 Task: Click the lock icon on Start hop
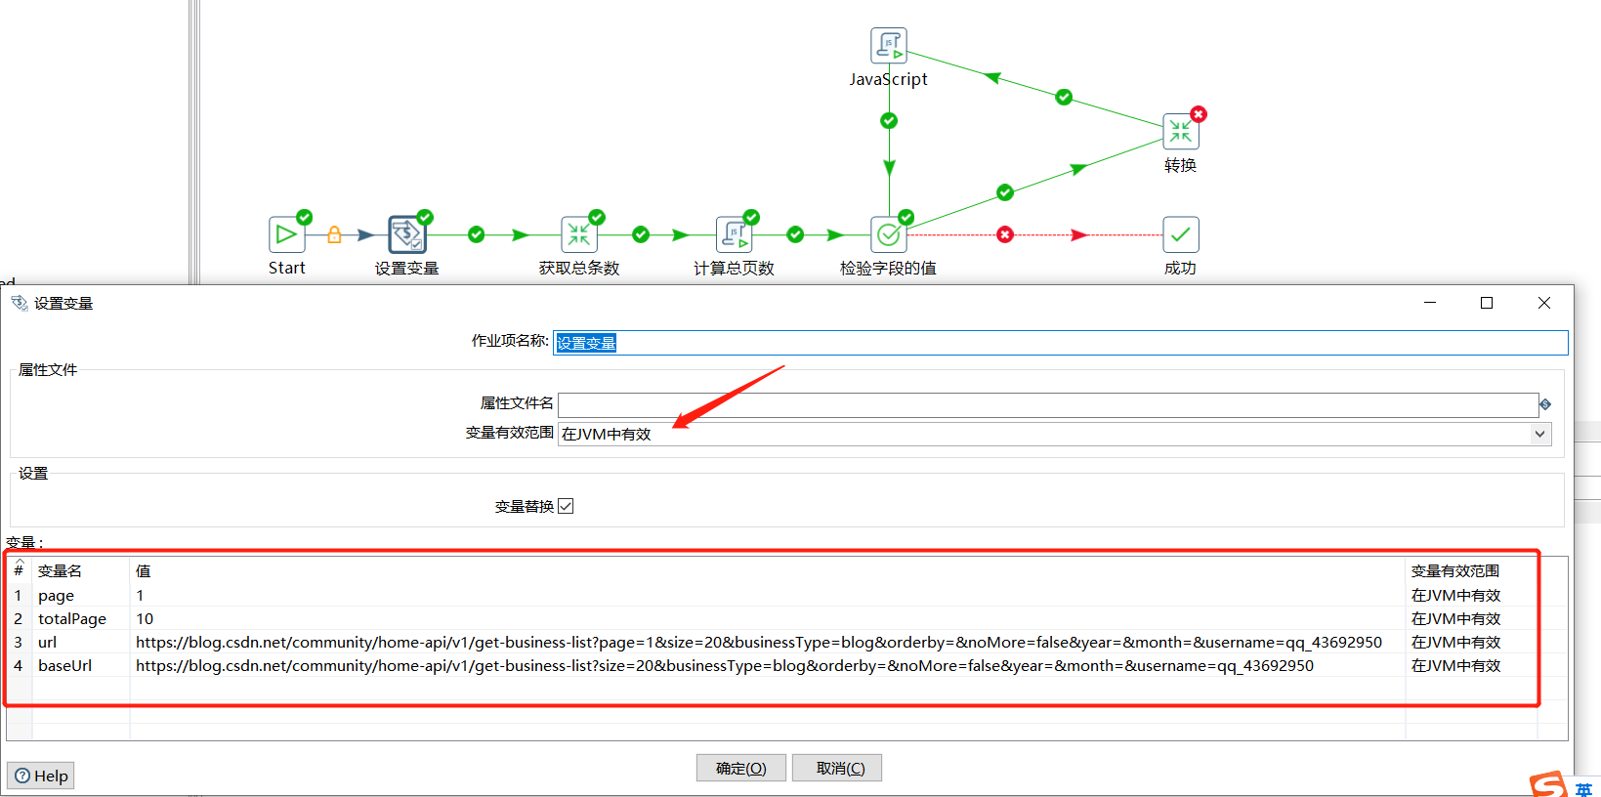pos(334,234)
